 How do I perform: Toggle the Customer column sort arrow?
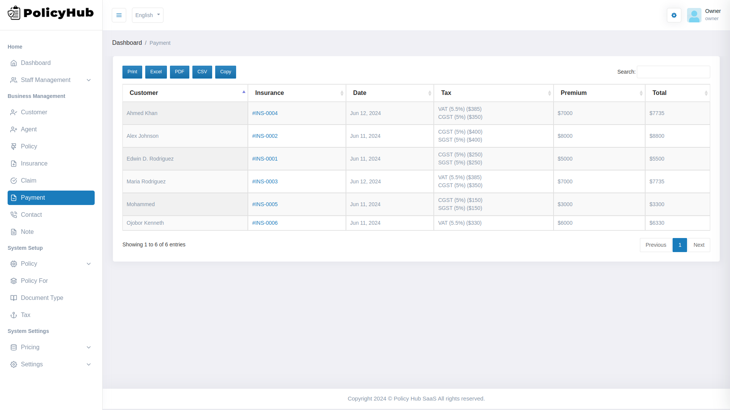pos(244,91)
